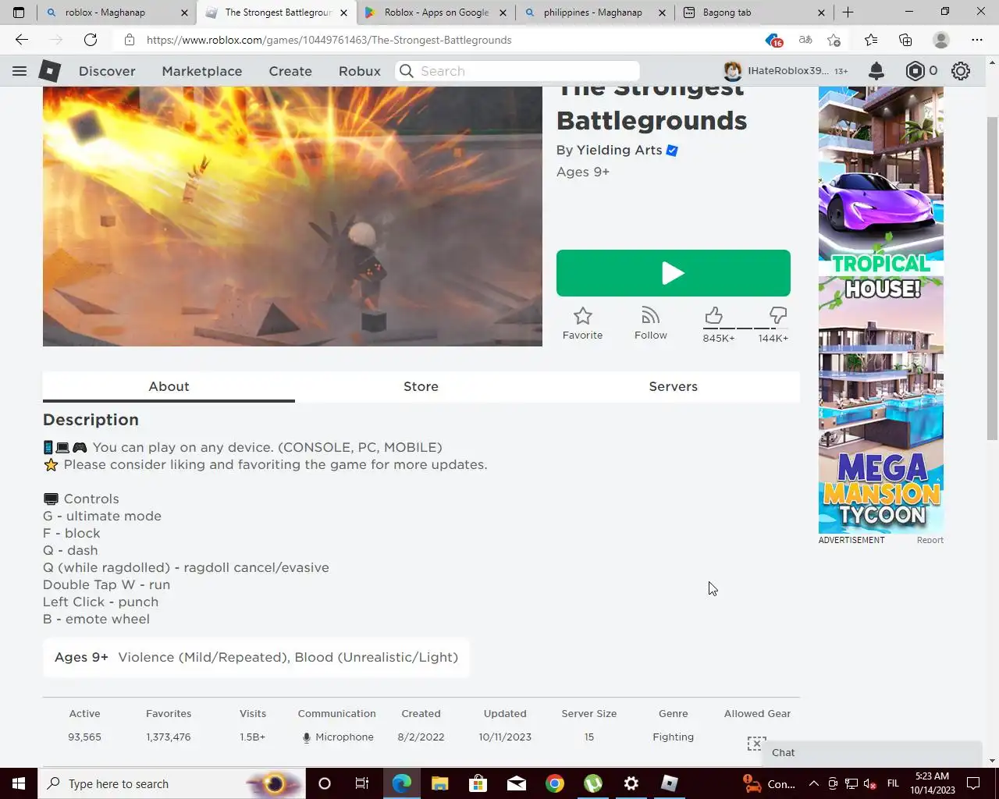The height and width of the screenshot is (799, 999).
Task: Open the Roblox settings gear
Action: point(961,71)
